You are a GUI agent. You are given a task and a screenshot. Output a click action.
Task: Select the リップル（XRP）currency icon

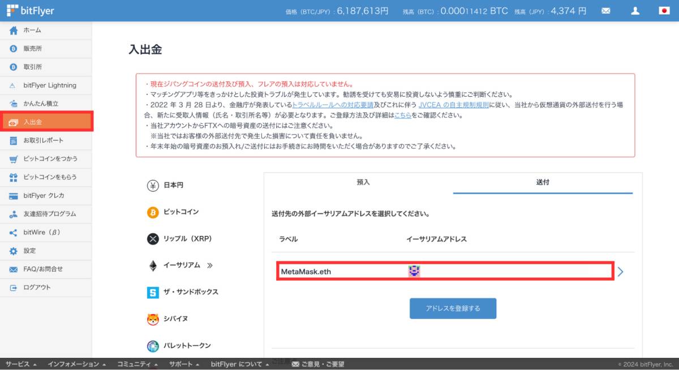(x=153, y=239)
